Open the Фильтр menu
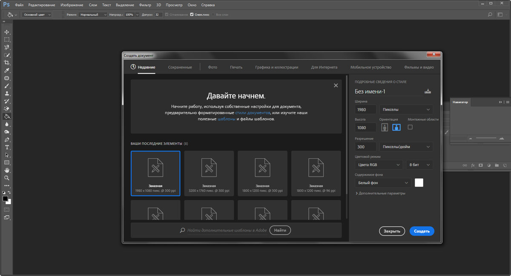Image resolution: width=511 pixels, height=276 pixels. 145,5
